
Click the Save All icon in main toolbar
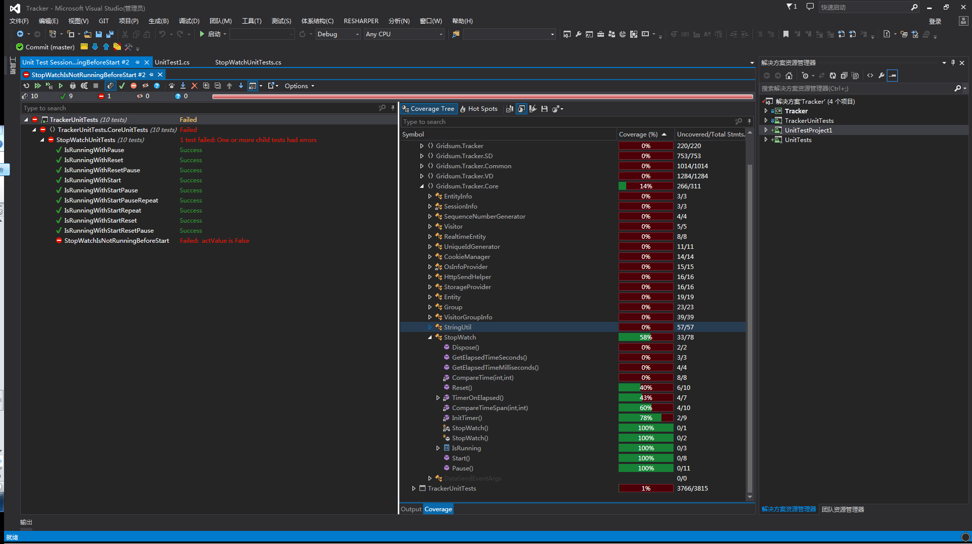(110, 34)
